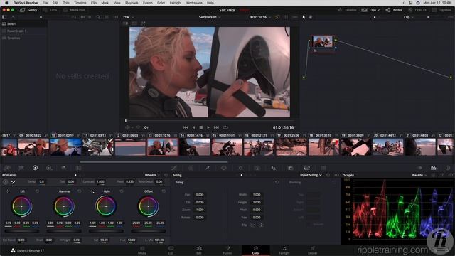
Task: Select the Sizing palette icon
Action: pos(306,168)
